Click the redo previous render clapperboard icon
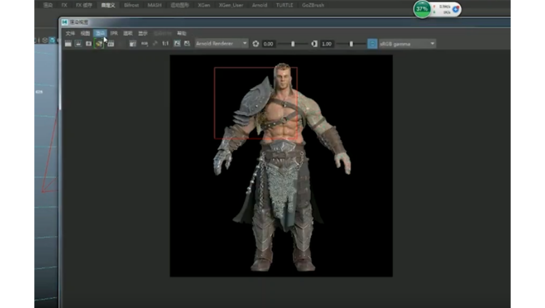The width and height of the screenshot is (545, 308). [68, 44]
